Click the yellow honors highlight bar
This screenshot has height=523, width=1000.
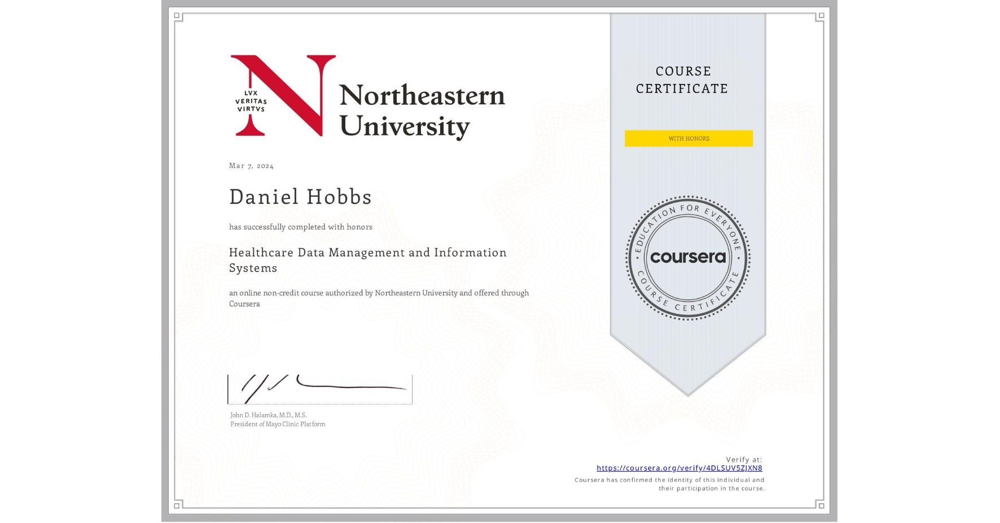pyautogui.click(x=688, y=138)
